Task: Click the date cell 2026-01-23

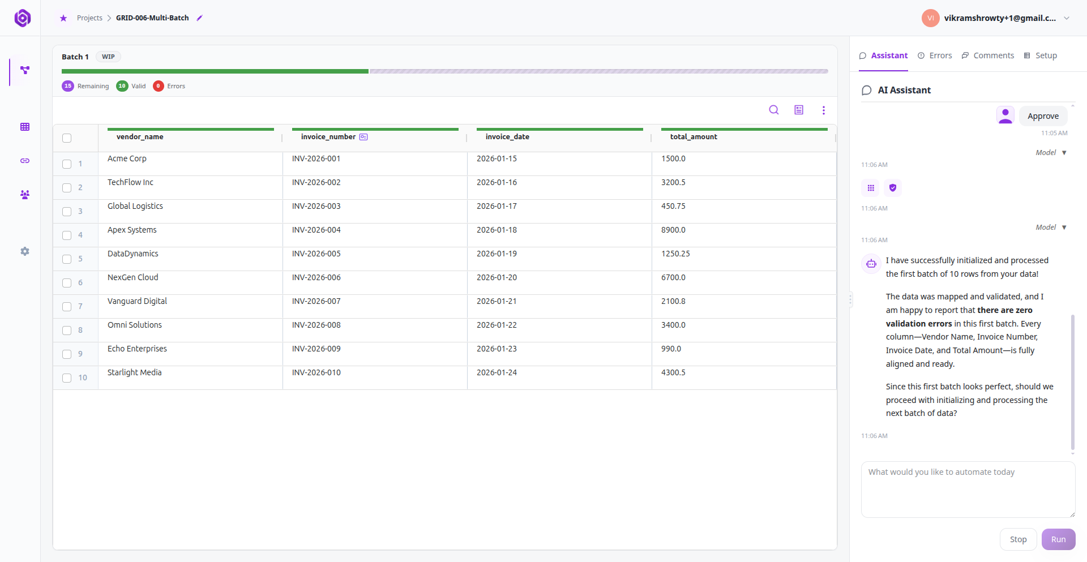Action: [x=559, y=354]
